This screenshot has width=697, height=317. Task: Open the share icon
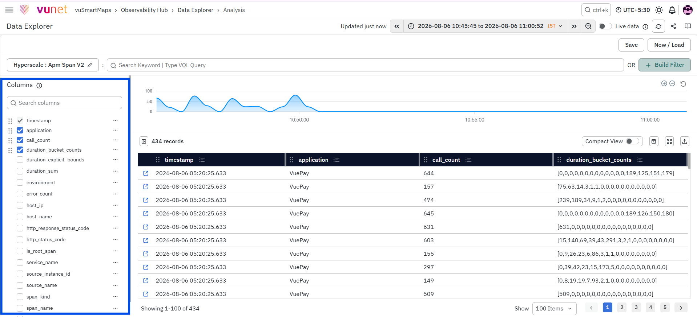point(673,26)
